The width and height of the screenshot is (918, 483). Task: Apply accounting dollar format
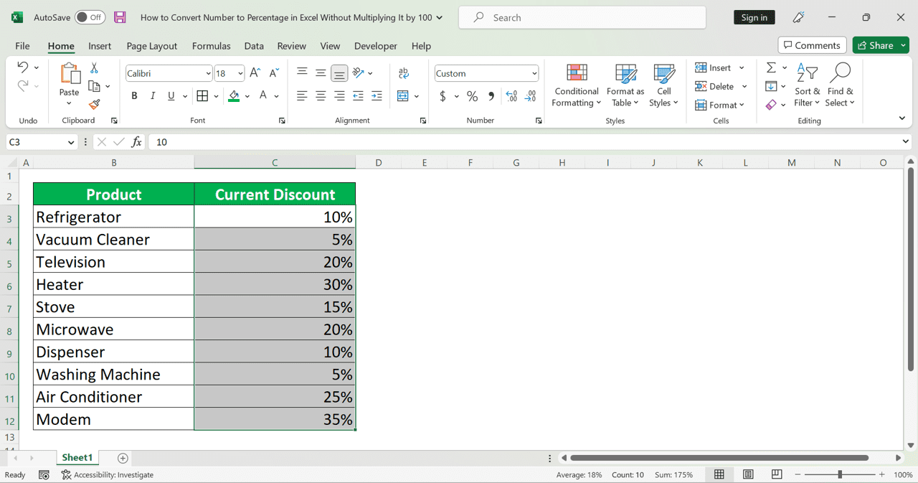tap(443, 95)
